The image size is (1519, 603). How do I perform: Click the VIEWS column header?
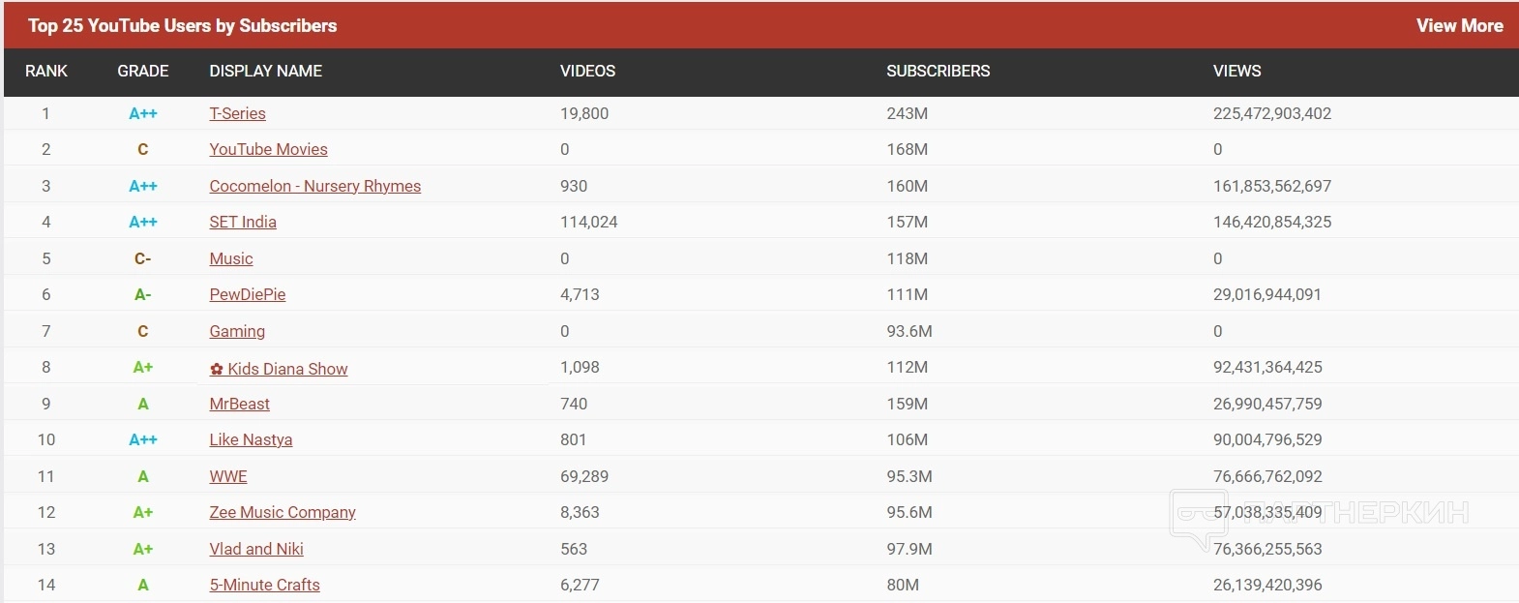point(1237,71)
